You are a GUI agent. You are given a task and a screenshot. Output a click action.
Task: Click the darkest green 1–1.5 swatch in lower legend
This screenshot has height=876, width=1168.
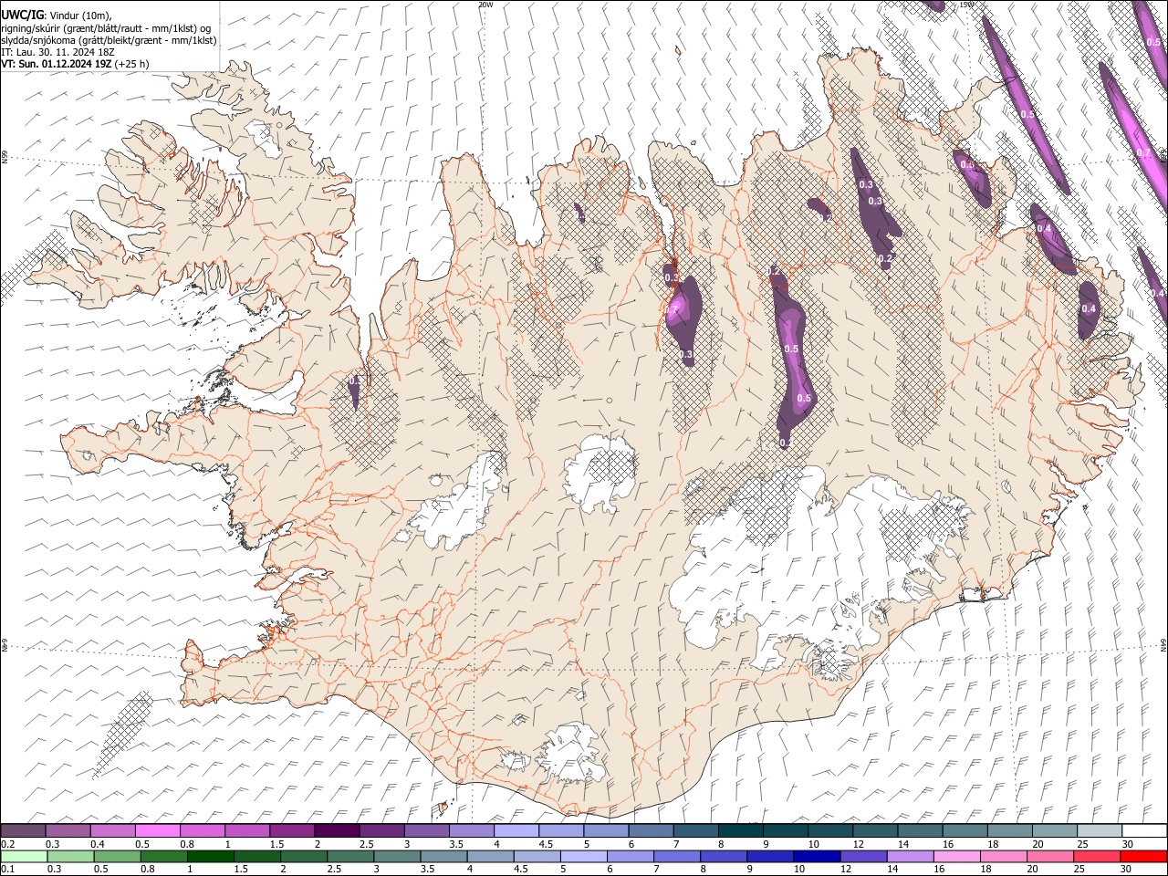tap(211, 856)
